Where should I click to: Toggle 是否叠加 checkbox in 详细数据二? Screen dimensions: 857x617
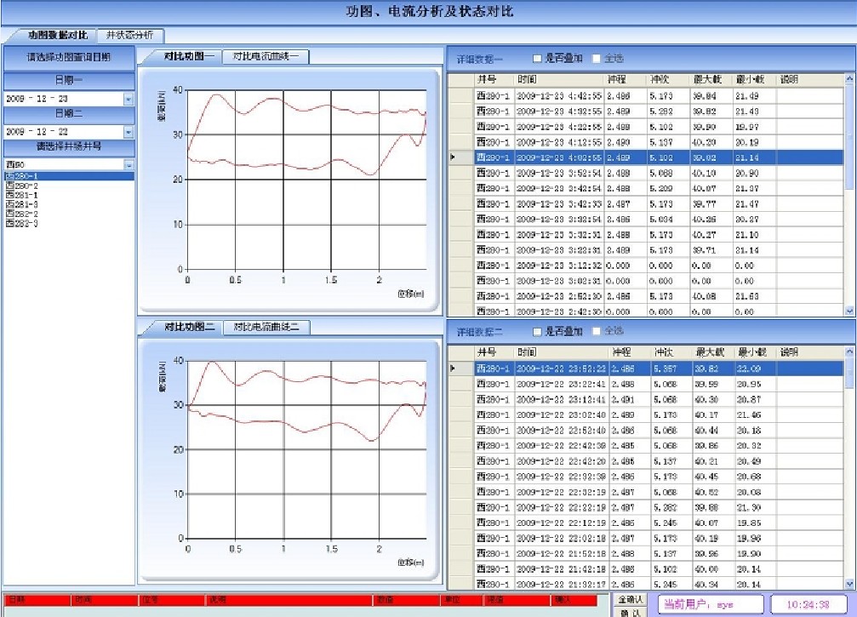[537, 331]
